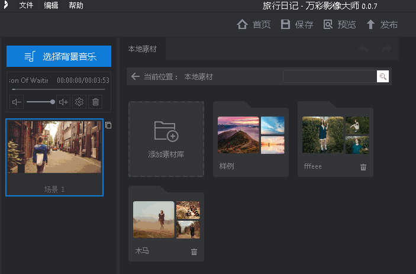The width and height of the screenshot is (416, 274).
Task: Open the 编辑 menu
Action: pyautogui.click(x=51, y=6)
